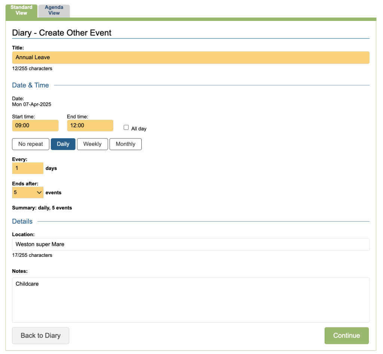Go back using Back to Diary button
Image resolution: width=383 pixels, height=354 pixels.
40,336
